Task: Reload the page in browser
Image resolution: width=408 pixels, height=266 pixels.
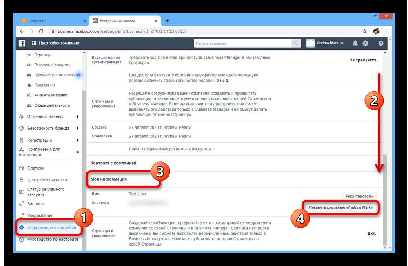Action: [x=41, y=31]
